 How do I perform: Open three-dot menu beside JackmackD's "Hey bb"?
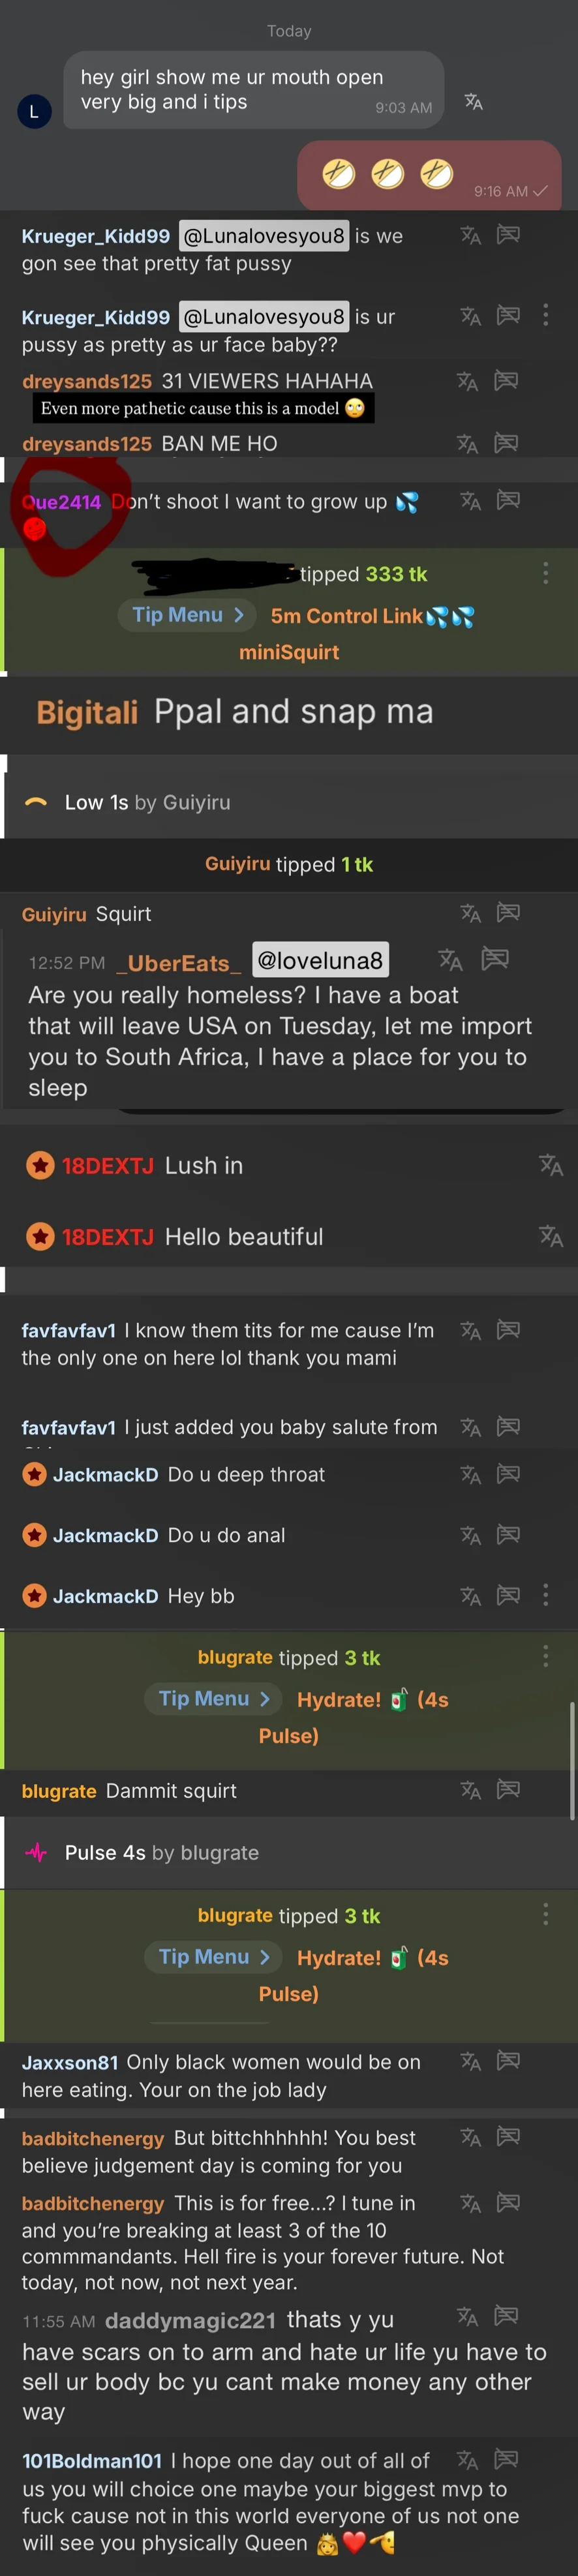(545, 1595)
